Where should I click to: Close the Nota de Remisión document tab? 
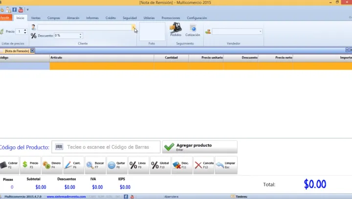(32, 51)
